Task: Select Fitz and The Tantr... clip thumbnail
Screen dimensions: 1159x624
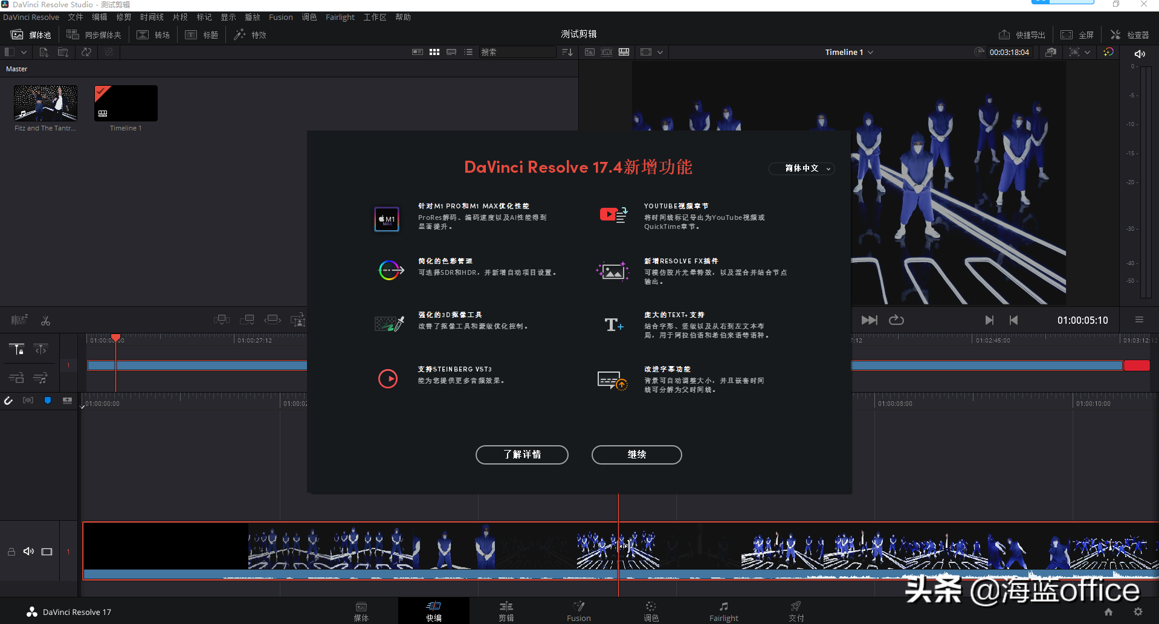Action: [45, 103]
